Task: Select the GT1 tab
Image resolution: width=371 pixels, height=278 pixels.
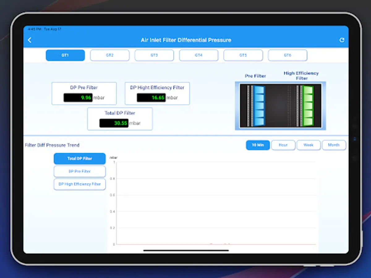Action: pyautogui.click(x=65, y=55)
